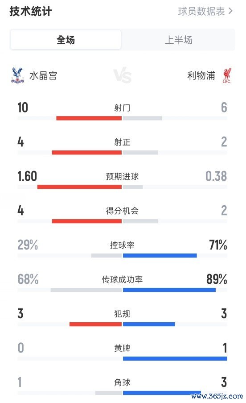Click the blue 传球成功率 pass accuracy bar
Screen dimensions: 246x403
[169, 290]
